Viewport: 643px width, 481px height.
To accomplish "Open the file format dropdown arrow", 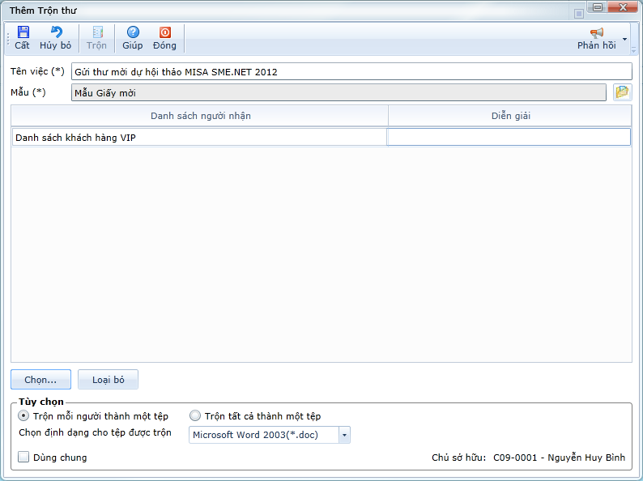I will pos(344,435).
